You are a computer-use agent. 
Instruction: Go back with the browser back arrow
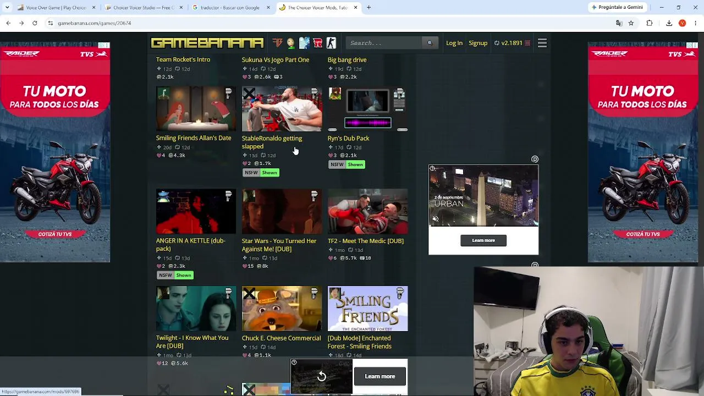tap(8, 23)
